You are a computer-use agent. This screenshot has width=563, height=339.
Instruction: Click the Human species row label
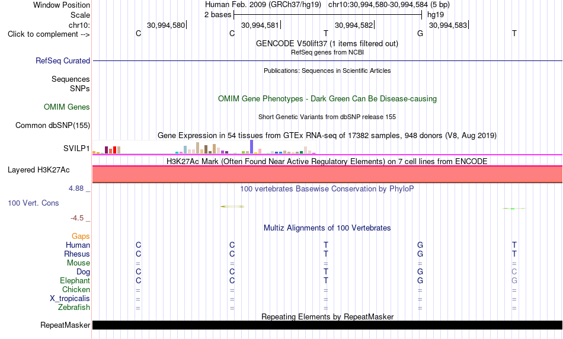pos(78,245)
